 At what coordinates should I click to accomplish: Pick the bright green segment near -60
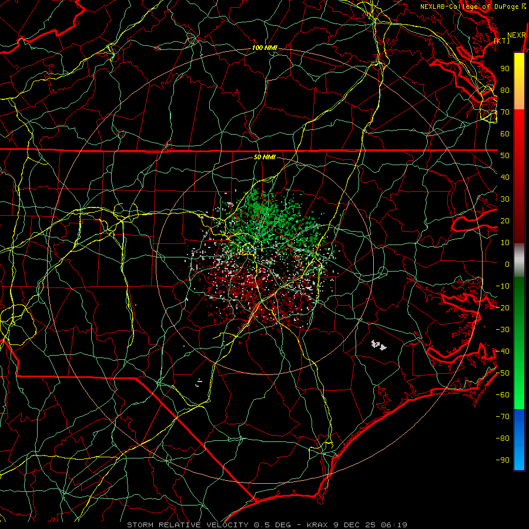coord(519,395)
